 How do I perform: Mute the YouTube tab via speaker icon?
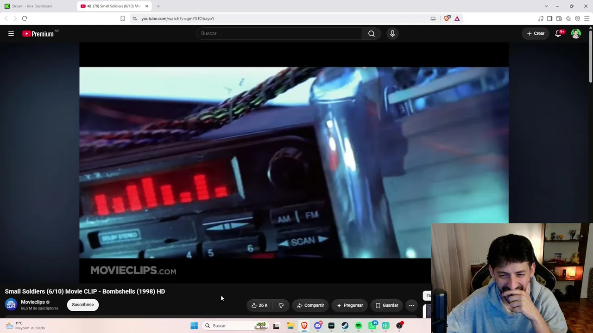tap(89, 6)
